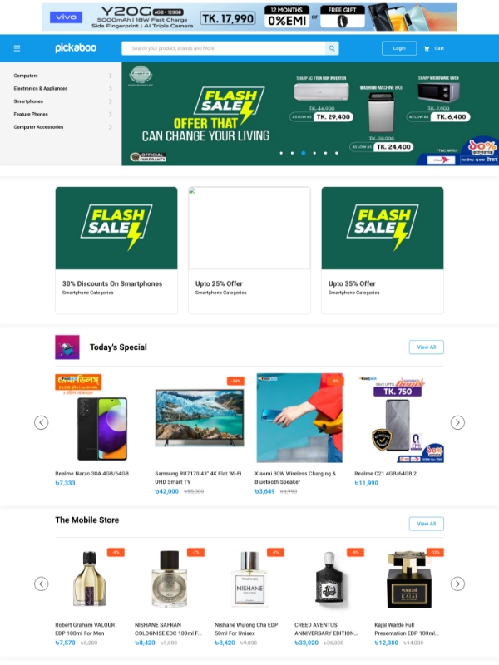The height and width of the screenshot is (665, 499).
Task: Open the hamburger menu icon
Action: point(17,48)
